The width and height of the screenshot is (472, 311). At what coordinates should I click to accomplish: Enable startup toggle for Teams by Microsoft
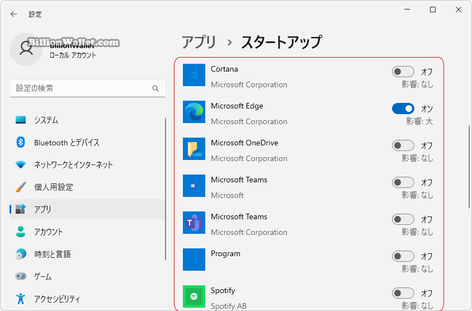point(403,182)
